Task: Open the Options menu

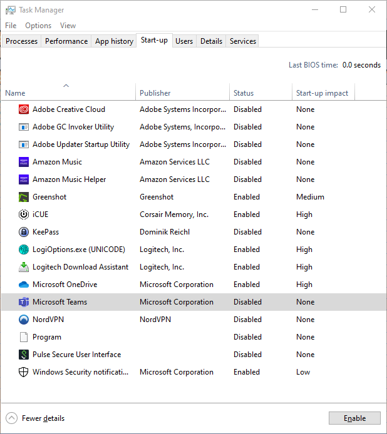Action: click(x=38, y=26)
